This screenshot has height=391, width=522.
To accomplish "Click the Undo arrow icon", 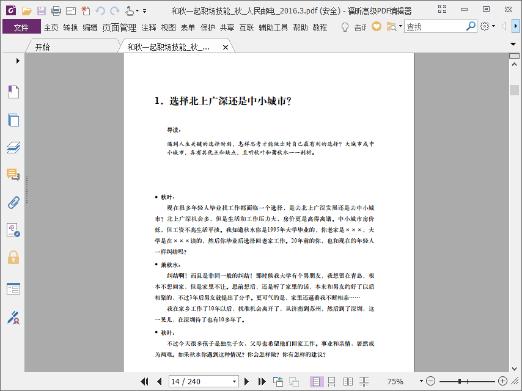I will 100,11.
